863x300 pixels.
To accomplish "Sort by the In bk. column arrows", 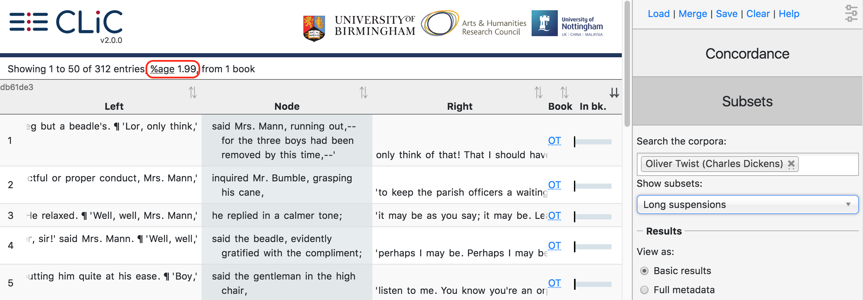I will [614, 92].
